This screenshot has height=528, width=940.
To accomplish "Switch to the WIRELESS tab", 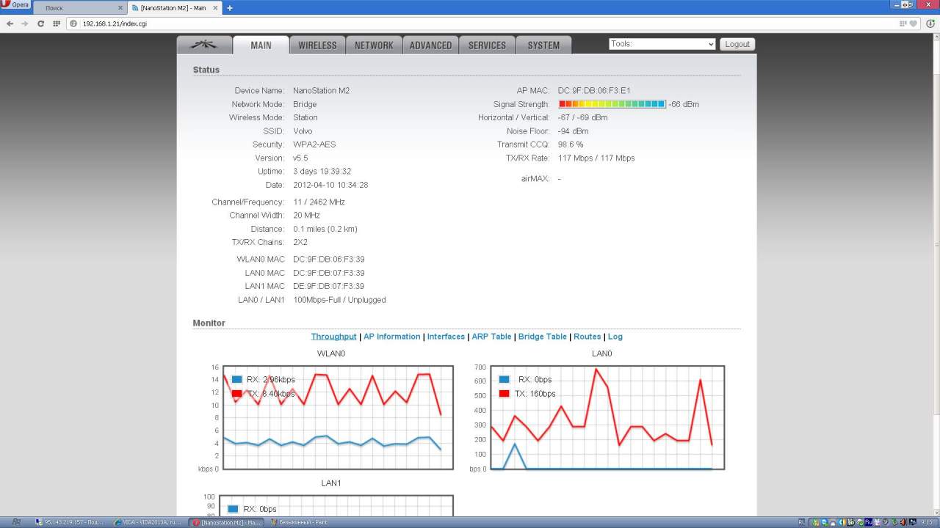I will point(317,45).
